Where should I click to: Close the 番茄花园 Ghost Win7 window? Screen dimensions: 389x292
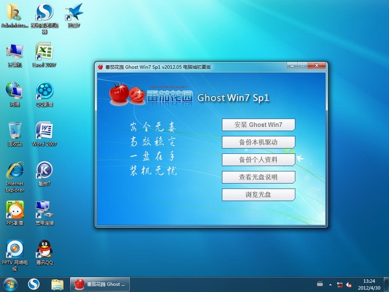317,66
